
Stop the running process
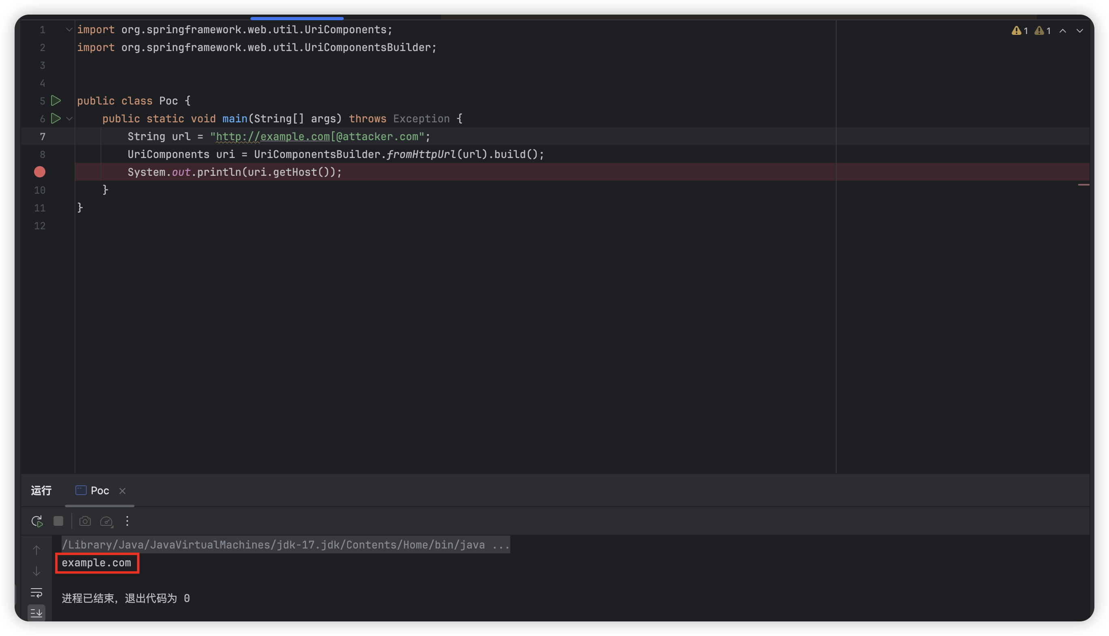(58, 521)
